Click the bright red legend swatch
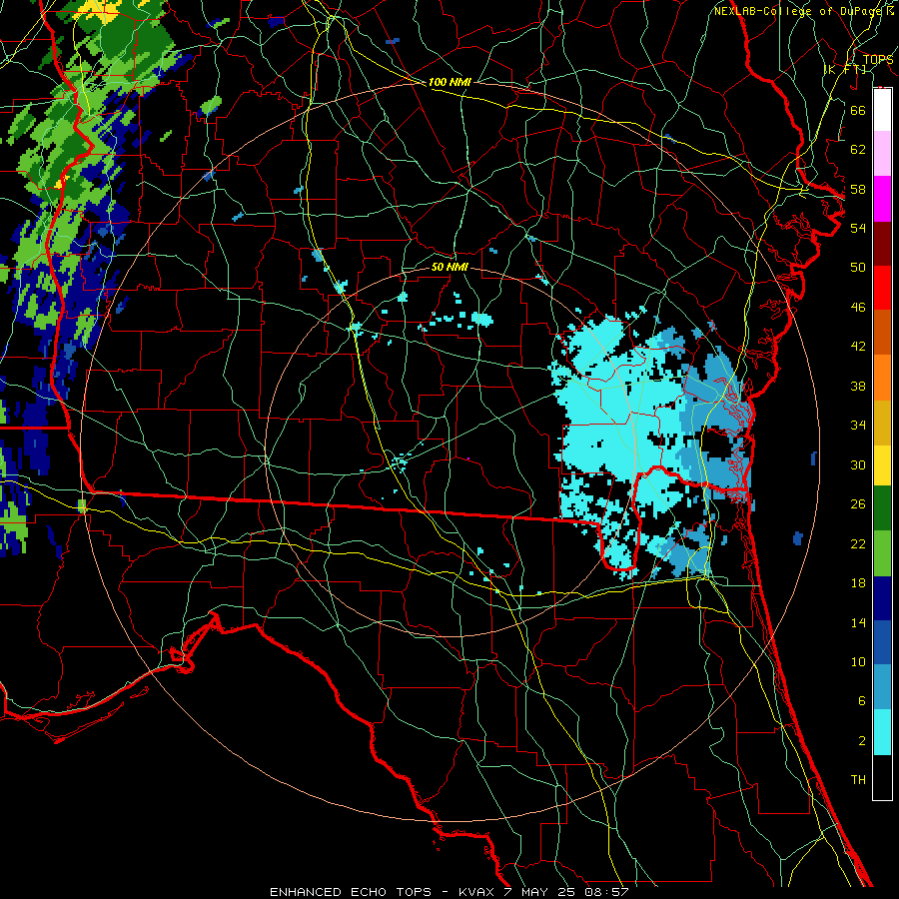Viewport: 899px width, 899px height. point(882,288)
